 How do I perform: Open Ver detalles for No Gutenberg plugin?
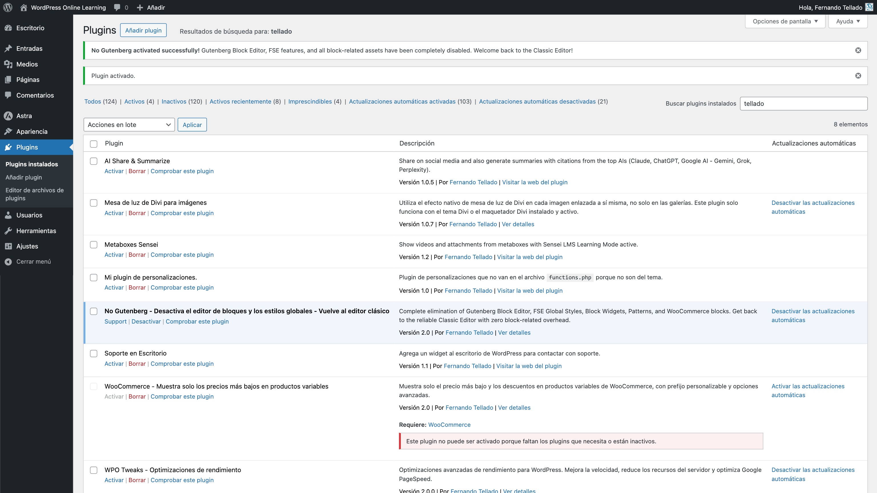click(x=514, y=332)
